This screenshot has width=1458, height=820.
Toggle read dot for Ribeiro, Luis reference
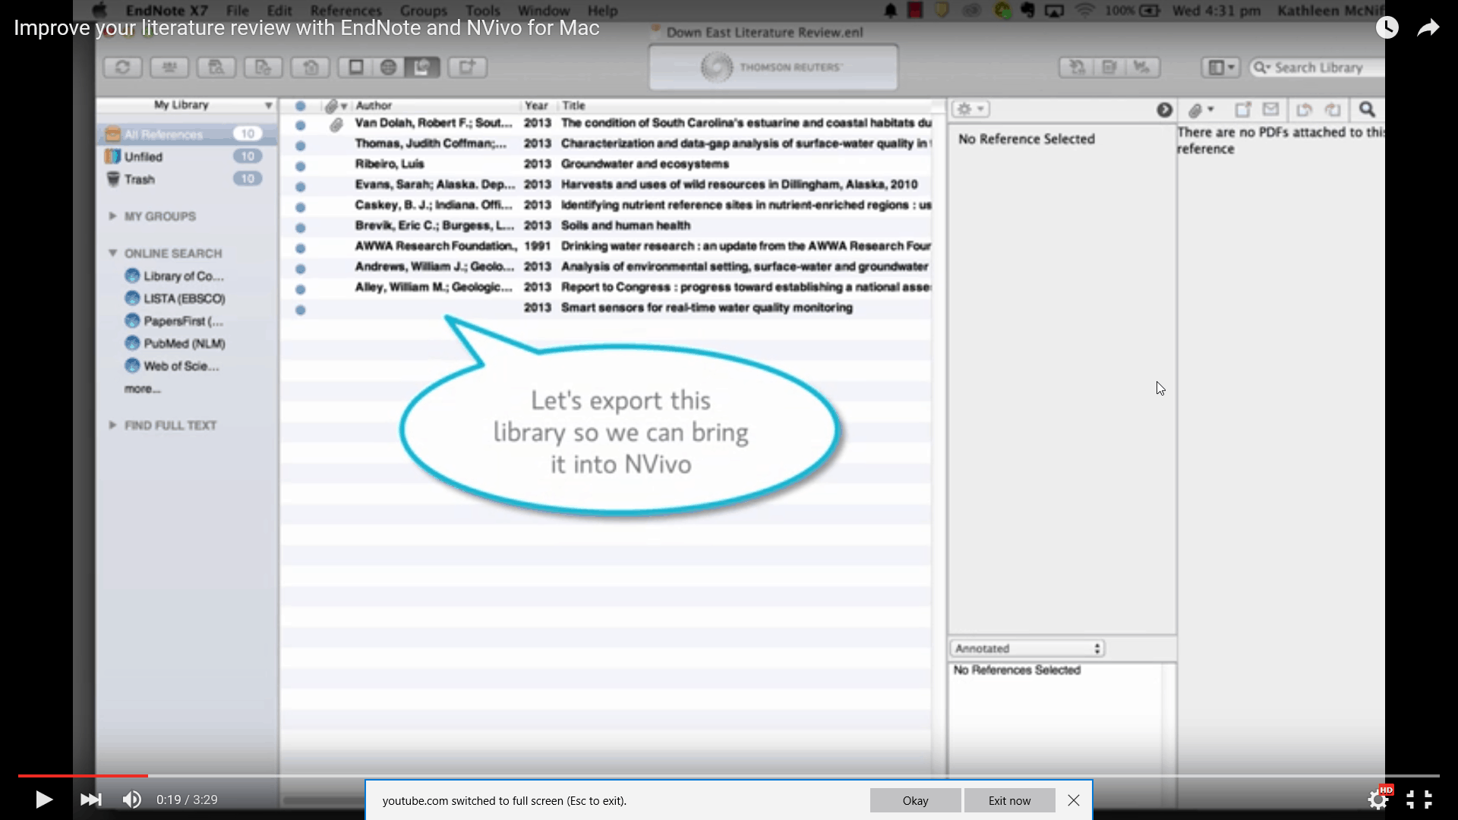coord(301,166)
